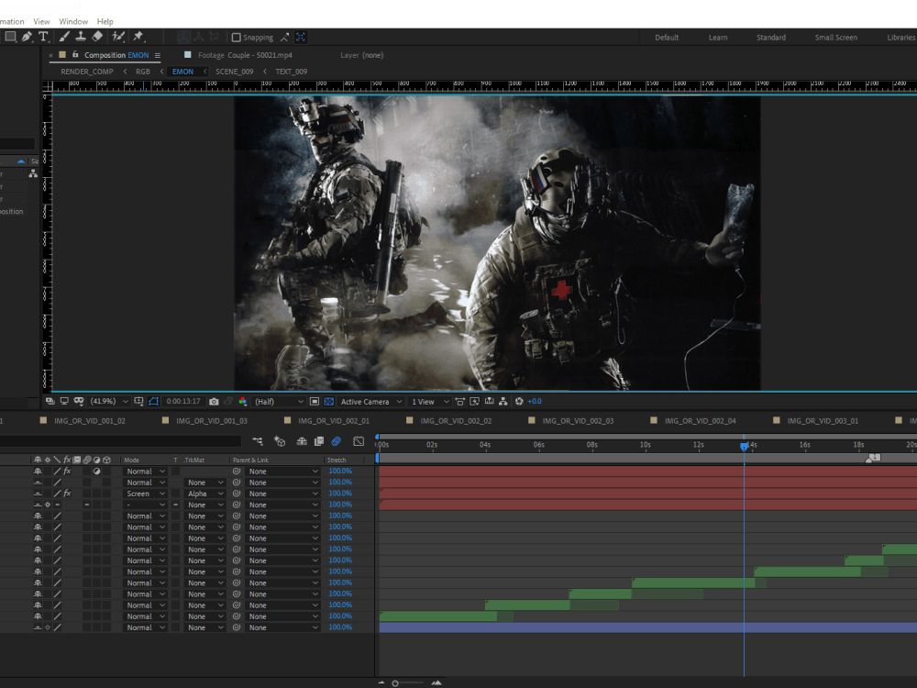Select the Default workspace
This screenshot has width=917, height=688.
coord(667,38)
